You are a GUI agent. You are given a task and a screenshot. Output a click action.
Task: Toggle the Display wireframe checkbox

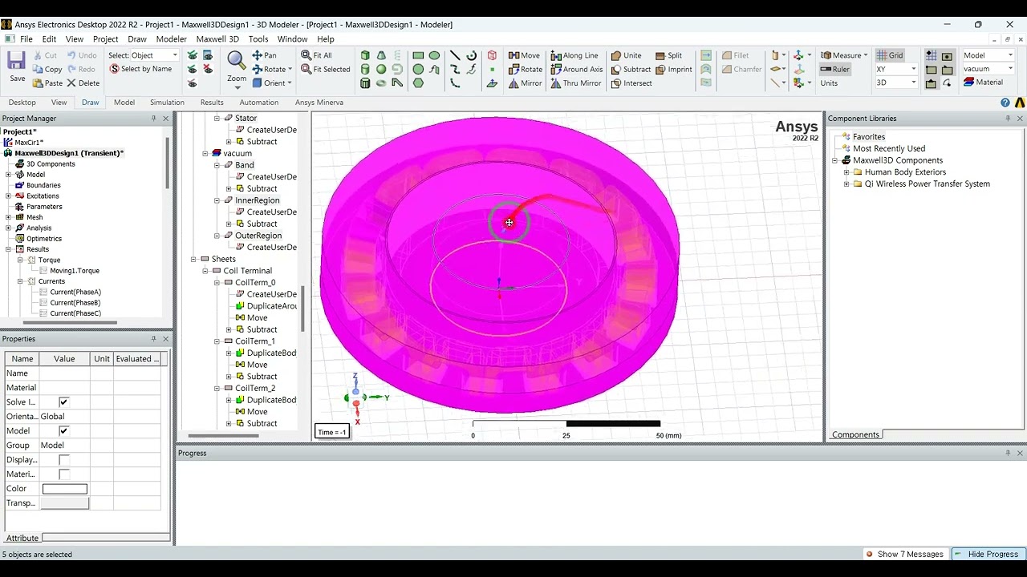tap(63, 460)
